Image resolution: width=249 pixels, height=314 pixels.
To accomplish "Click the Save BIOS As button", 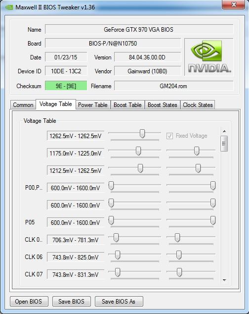I will point(119,302).
